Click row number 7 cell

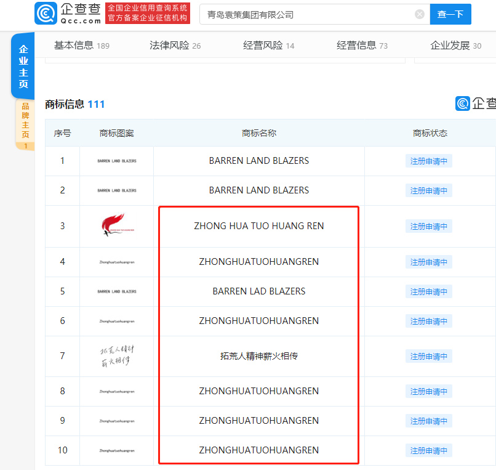62,356
